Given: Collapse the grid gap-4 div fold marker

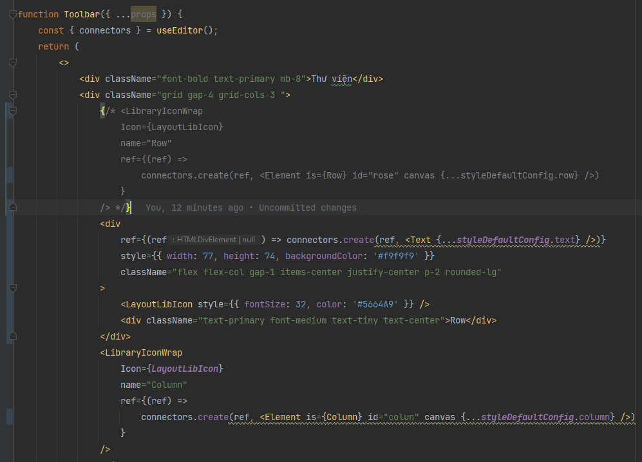Looking at the screenshot, I should pyautogui.click(x=13, y=95).
